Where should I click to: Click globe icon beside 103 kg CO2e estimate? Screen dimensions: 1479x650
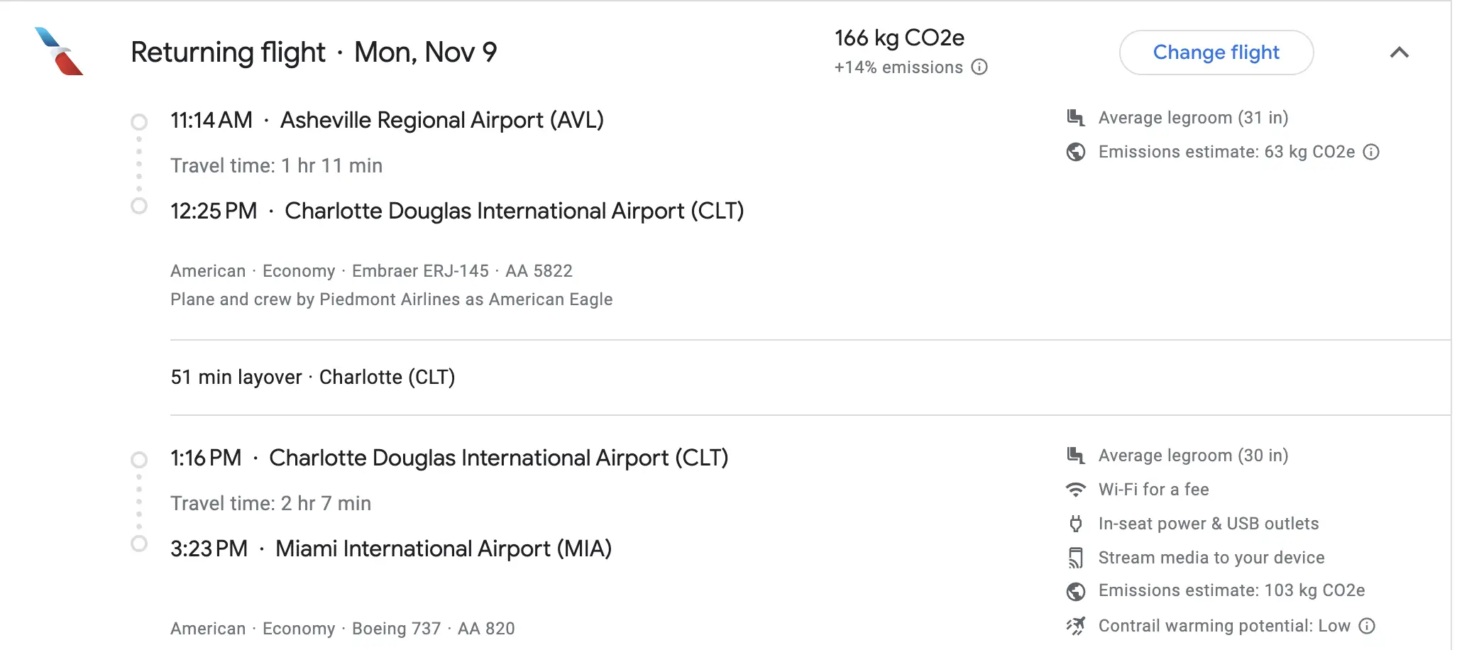[x=1076, y=591]
